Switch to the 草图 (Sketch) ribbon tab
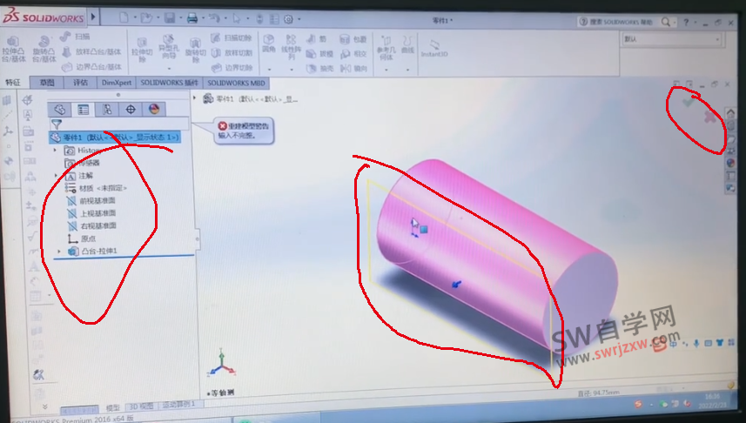The width and height of the screenshot is (746, 423). [x=47, y=83]
